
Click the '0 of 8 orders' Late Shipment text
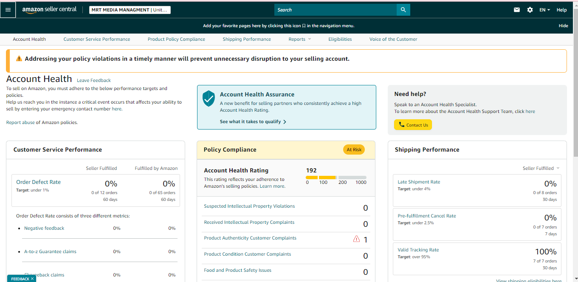[x=544, y=193]
